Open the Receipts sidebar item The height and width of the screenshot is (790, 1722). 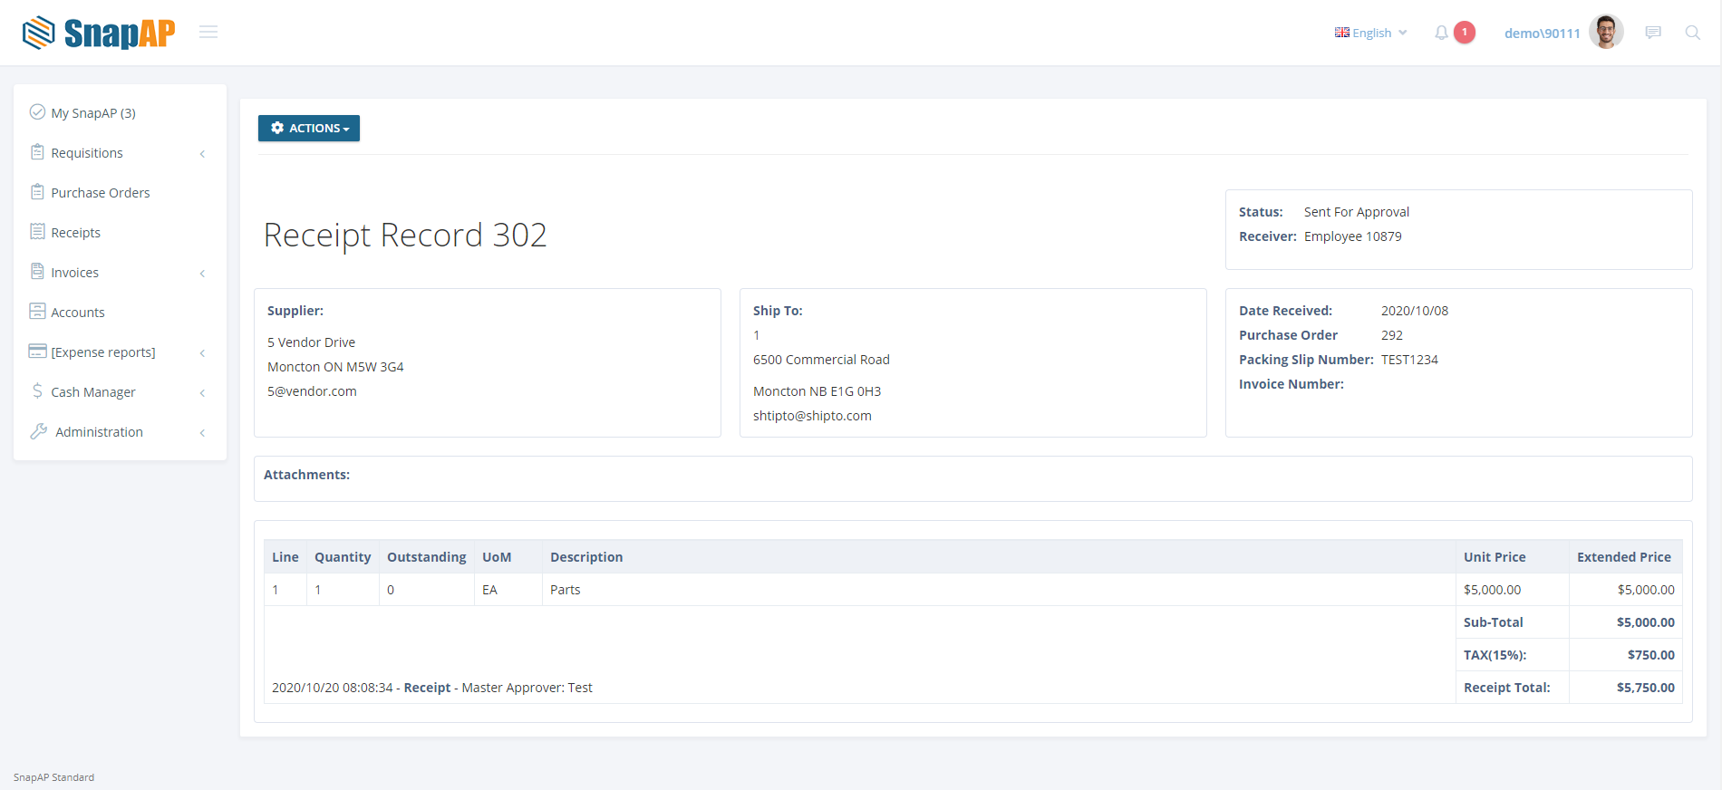[x=76, y=233]
